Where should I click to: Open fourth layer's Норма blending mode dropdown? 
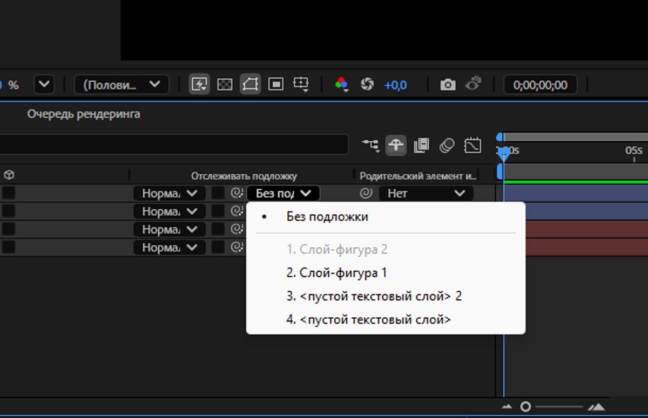pos(170,248)
